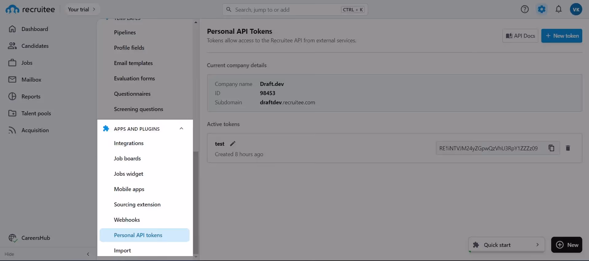Click the Reports pie chart icon

[x=12, y=96]
